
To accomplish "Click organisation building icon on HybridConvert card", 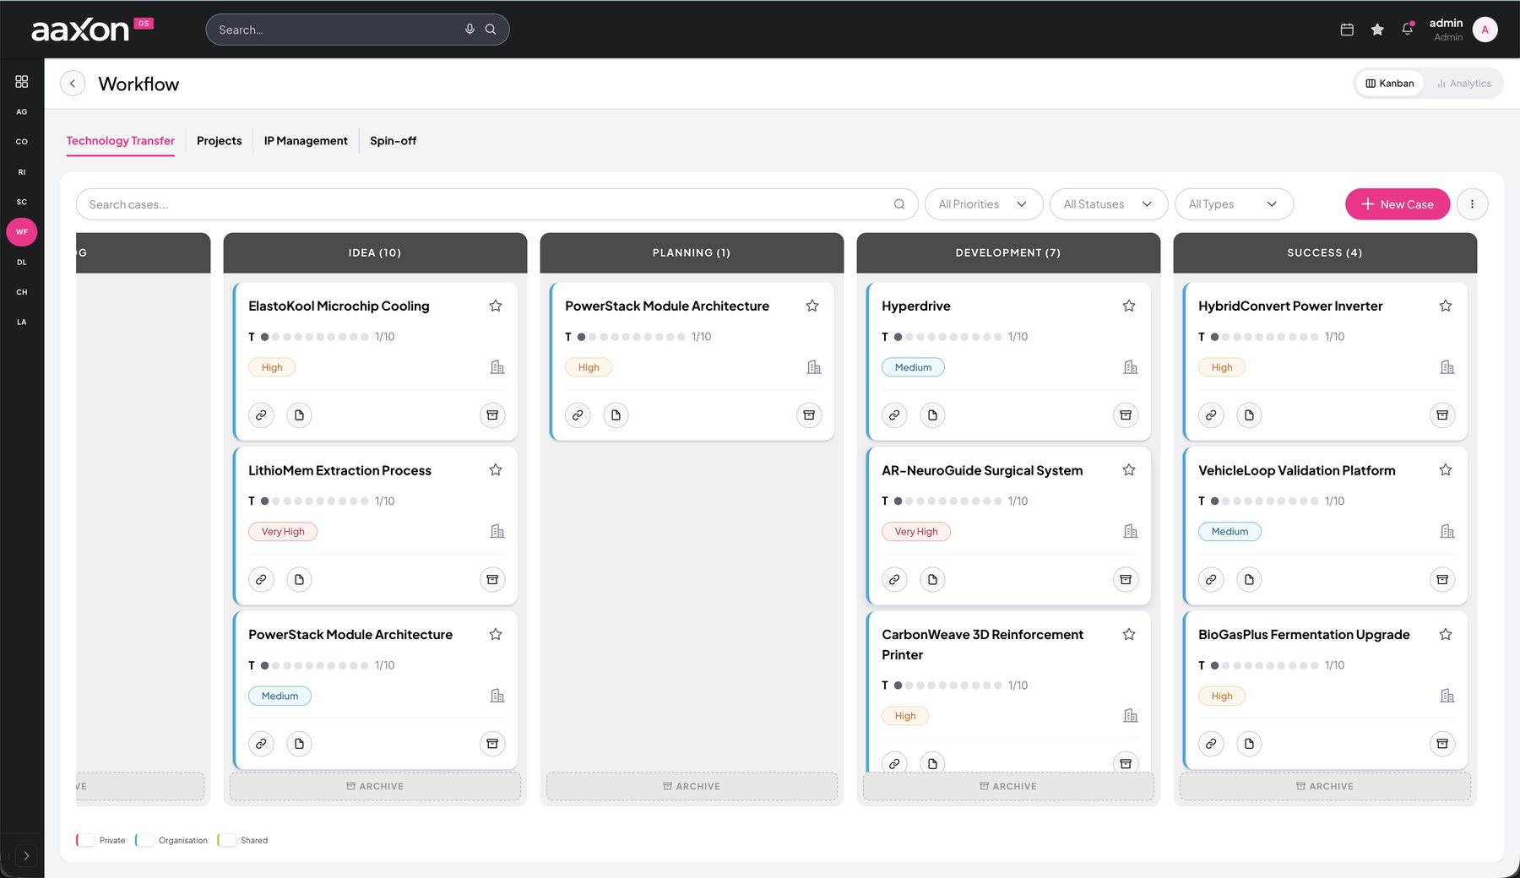I will 1447,367.
